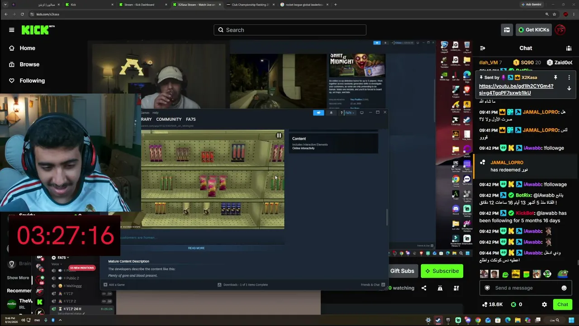Open channel points 18.6K balance
579x326 pixels.
pos(493,305)
